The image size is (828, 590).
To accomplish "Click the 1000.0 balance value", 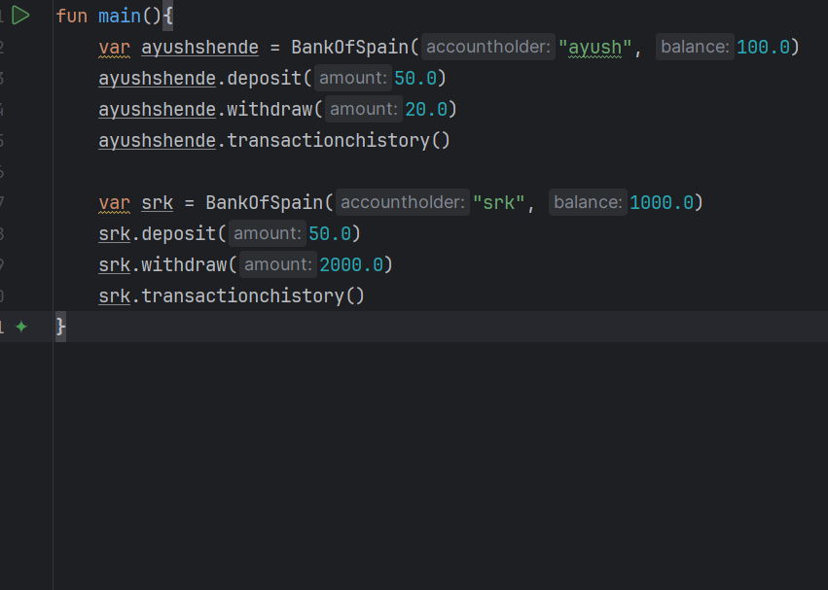I will pyautogui.click(x=662, y=202).
